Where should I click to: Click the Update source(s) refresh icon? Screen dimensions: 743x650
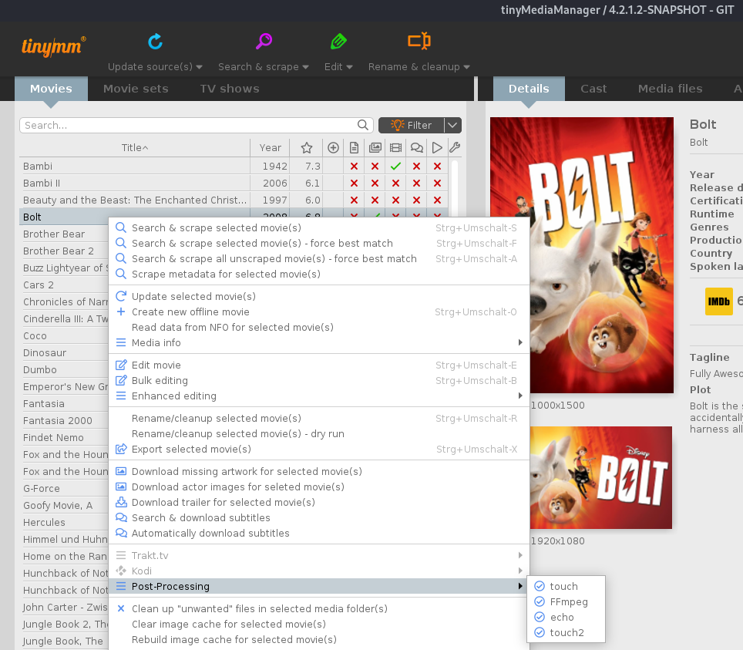155,42
